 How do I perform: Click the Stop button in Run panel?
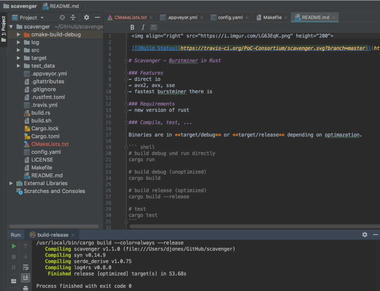14,257
